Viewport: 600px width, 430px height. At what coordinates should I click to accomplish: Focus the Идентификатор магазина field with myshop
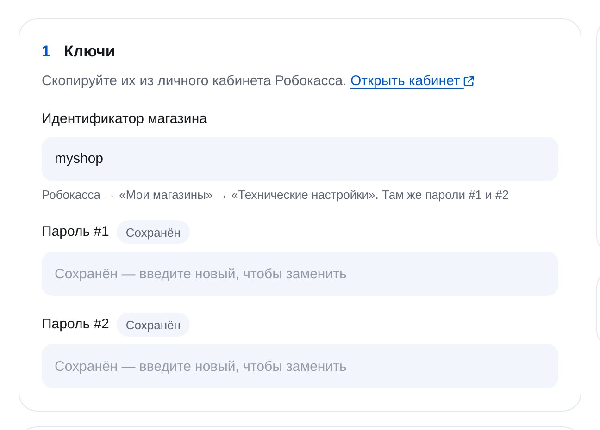click(300, 159)
